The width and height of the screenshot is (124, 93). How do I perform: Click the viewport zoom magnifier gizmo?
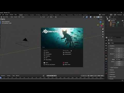pos(103,29)
